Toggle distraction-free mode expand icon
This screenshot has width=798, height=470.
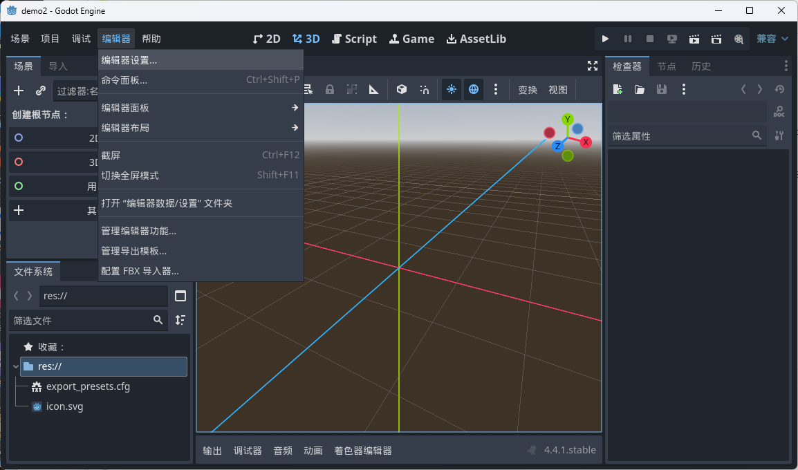pyautogui.click(x=593, y=66)
